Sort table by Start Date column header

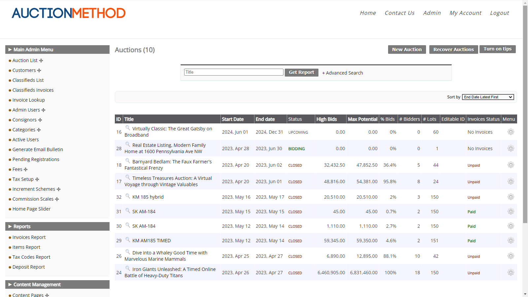(233, 119)
